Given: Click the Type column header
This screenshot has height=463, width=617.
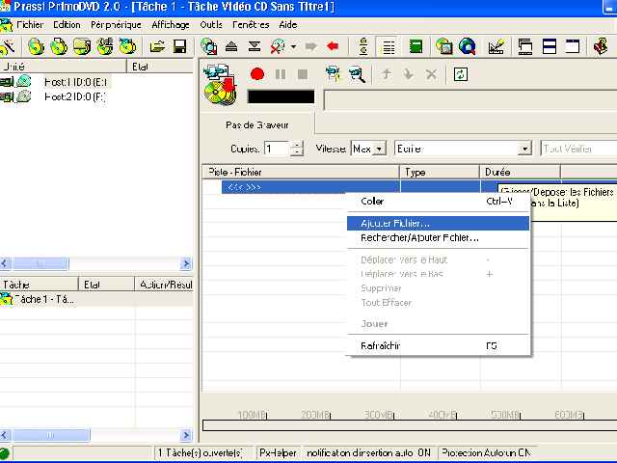Looking at the screenshot, I should point(440,172).
